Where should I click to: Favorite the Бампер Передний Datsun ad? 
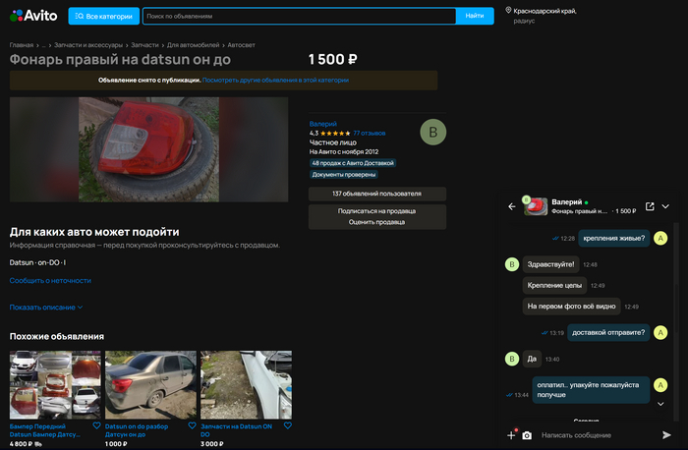[x=96, y=425]
